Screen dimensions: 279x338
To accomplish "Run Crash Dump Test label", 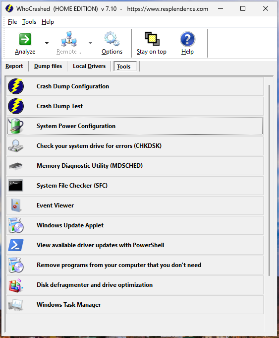I will [x=59, y=106].
